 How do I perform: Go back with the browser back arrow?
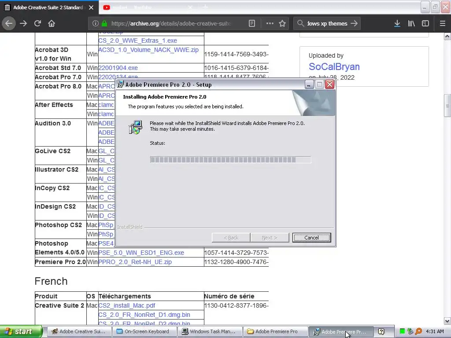click(x=9, y=23)
